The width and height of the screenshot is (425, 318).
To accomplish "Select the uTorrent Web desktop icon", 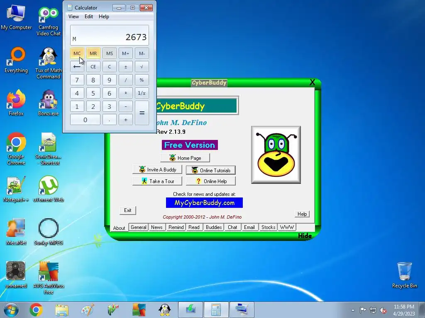I will [48, 189].
